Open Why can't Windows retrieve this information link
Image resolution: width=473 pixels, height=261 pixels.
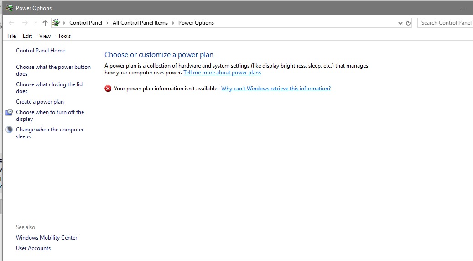point(276,89)
